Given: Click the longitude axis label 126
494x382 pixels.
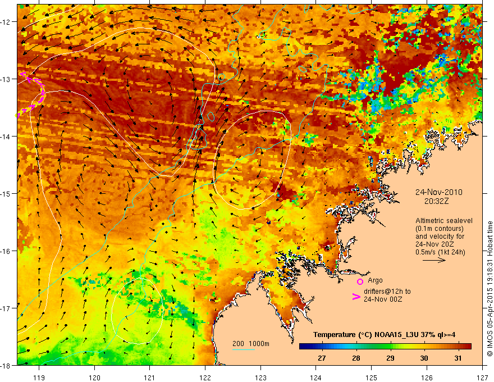Looking at the screenshot, I should [427, 378].
